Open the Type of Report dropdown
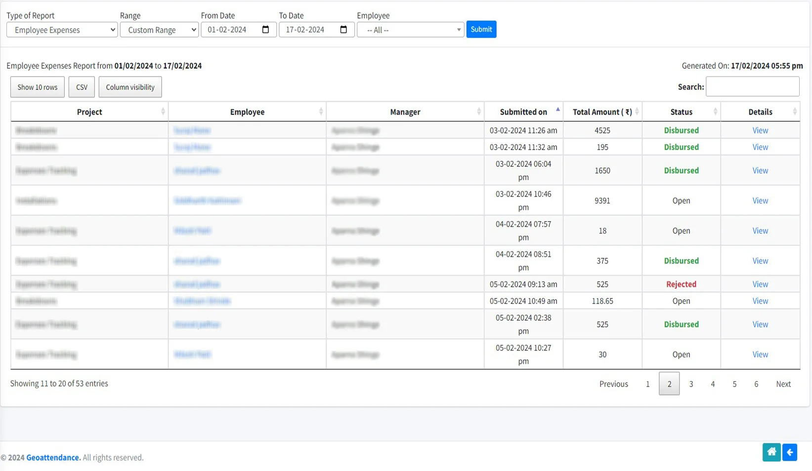 (x=61, y=30)
